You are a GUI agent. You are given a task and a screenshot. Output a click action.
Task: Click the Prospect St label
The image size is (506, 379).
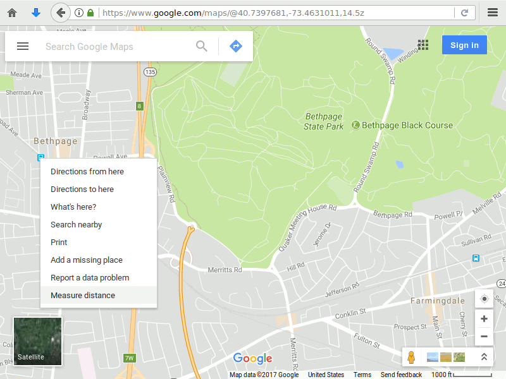pyautogui.click(x=410, y=327)
